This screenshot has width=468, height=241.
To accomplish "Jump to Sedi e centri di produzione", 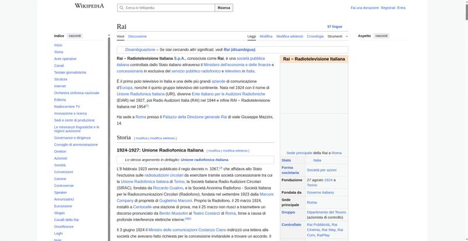I will [x=74, y=120].
